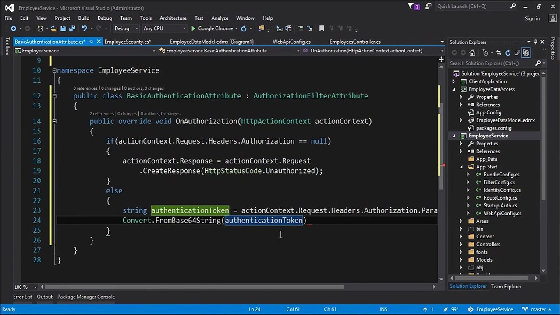Open the Analyze menu

220,18
